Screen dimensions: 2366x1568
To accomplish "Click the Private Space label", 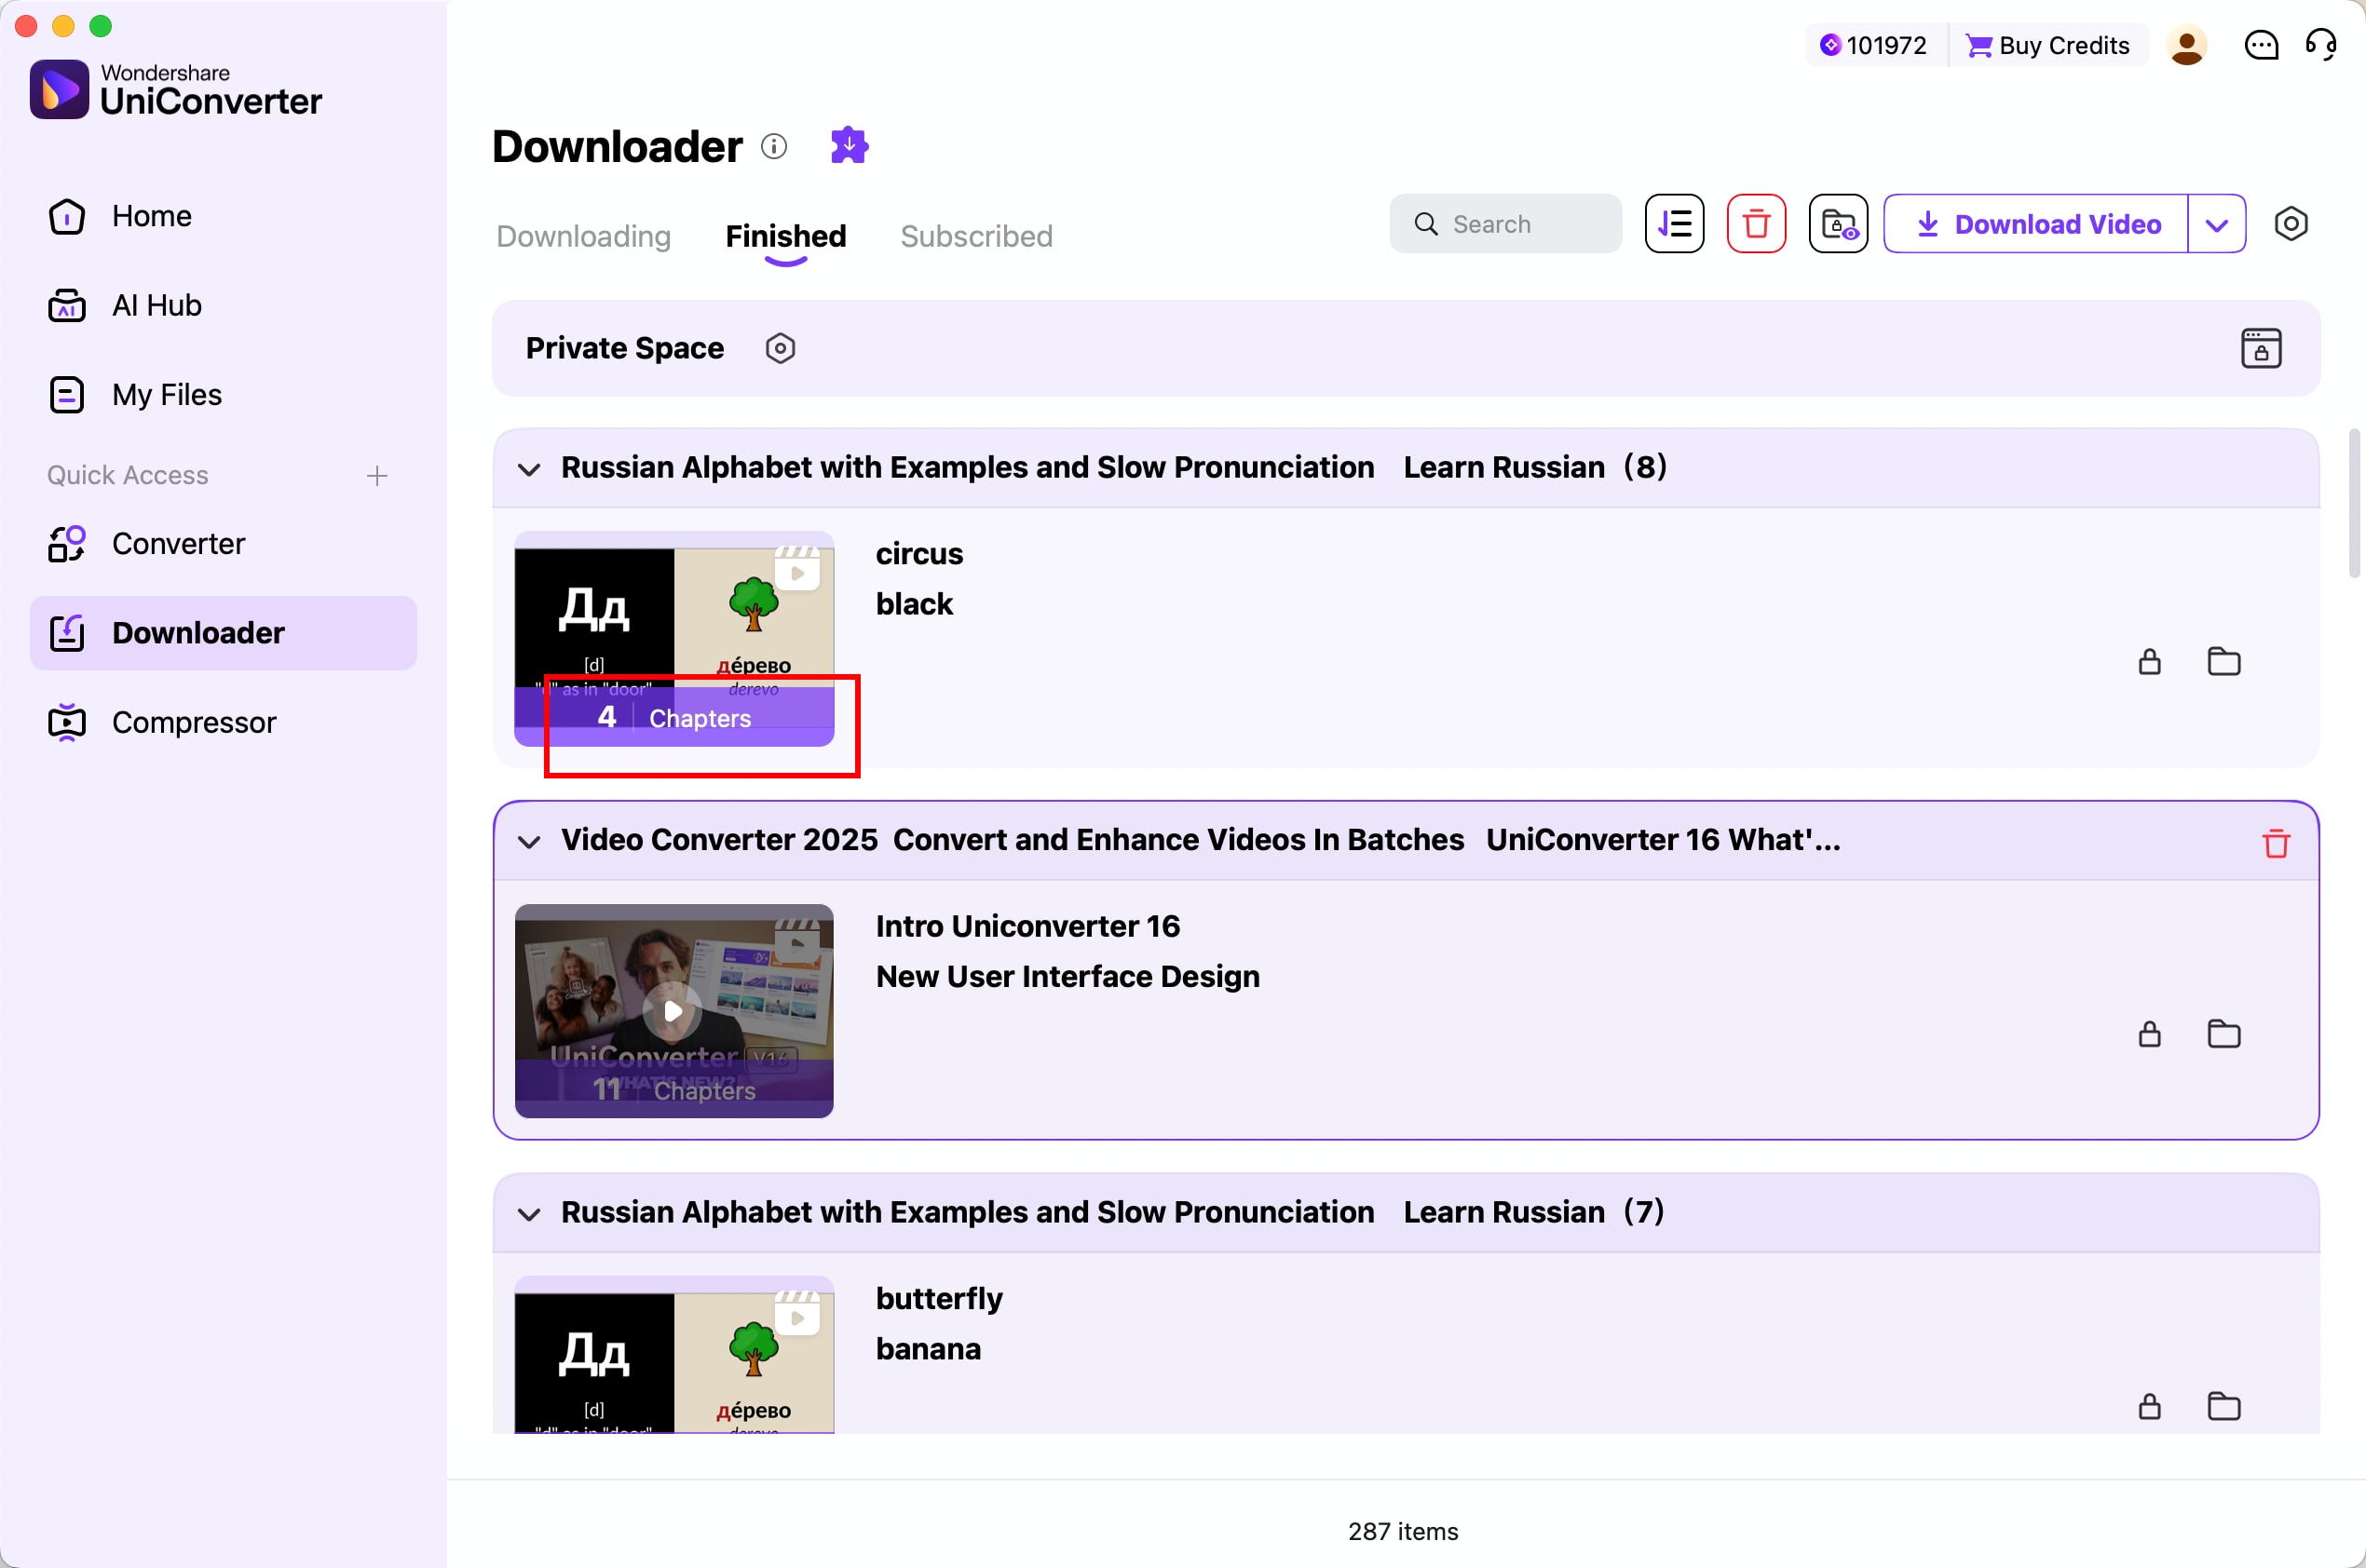I will 625,348.
